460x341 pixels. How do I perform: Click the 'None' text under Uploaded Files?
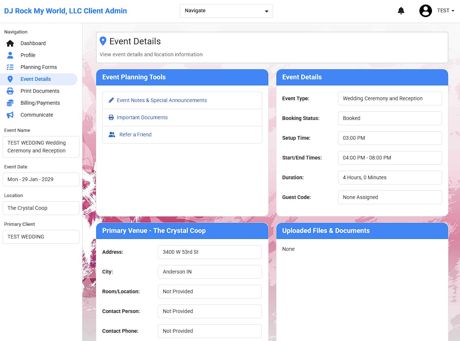coord(288,249)
